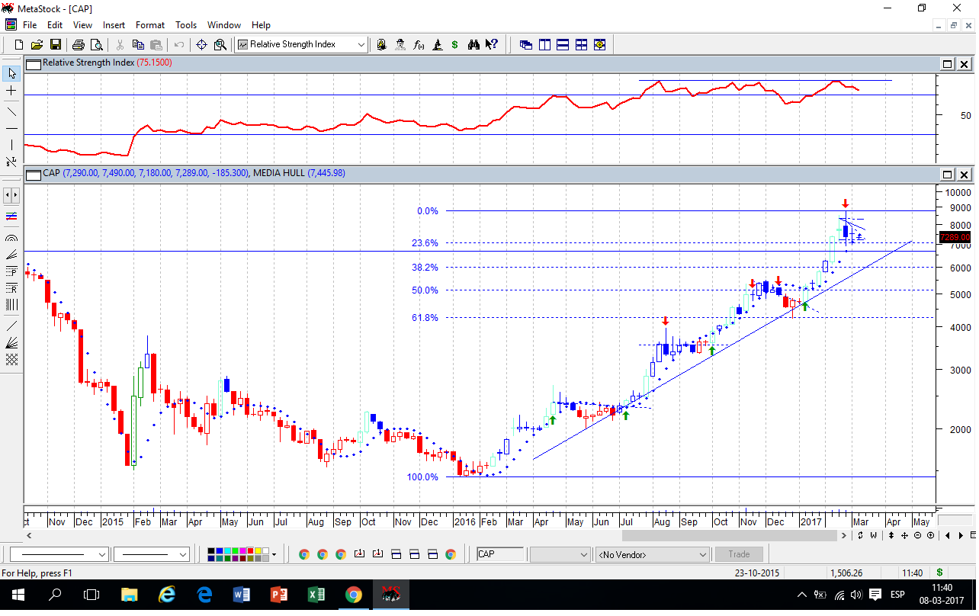Open the Insert menu
The width and height of the screenshot is (979, 616).
tap(114, 25)
